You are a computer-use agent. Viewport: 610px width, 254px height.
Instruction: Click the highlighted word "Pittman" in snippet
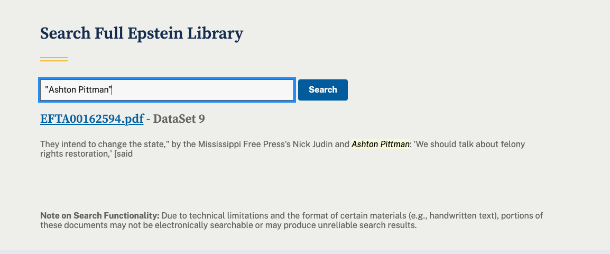pyautogui.click(x=395, y=144)
